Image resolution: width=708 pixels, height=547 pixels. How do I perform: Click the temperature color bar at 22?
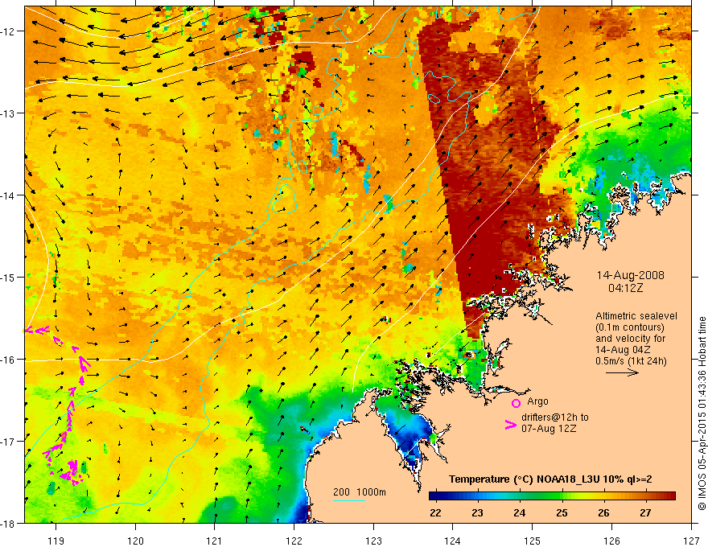tap(435, 496)
